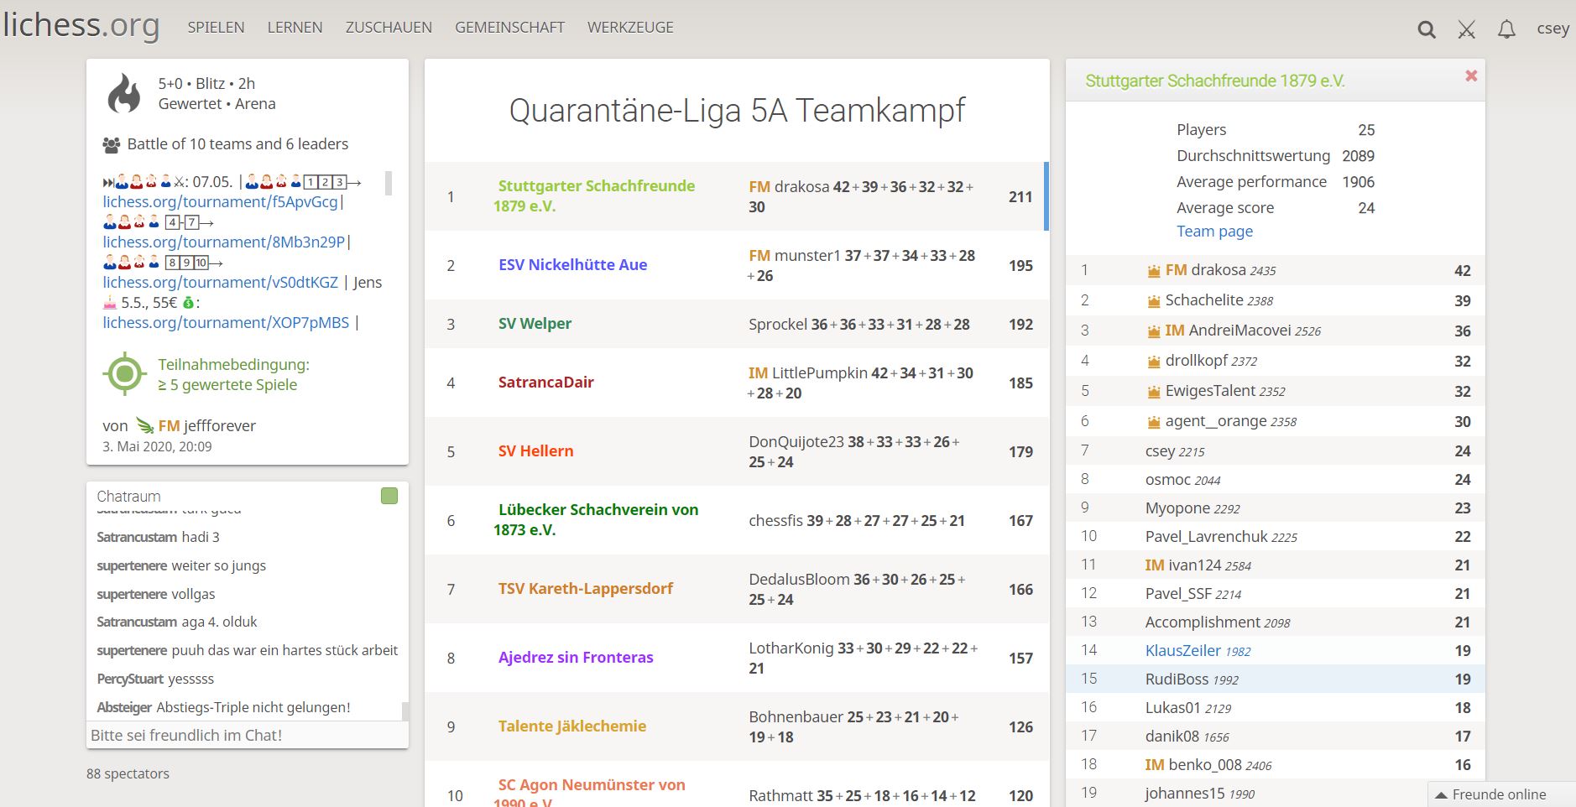This screenshot has width=1576, height=807.
Task: Select SatrancaDair team
Action: point(545,382)
